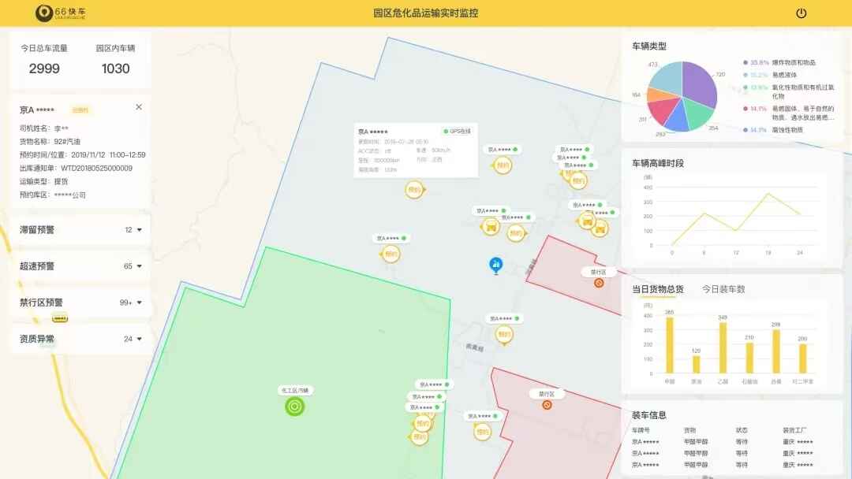Viewport: 852px width, 479px height.
Task: Expand the 滞留预警 alert list
Action: click(139, 230)
